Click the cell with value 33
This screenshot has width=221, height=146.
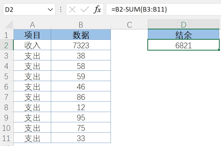pyautogui.click(x=81, y=138)
